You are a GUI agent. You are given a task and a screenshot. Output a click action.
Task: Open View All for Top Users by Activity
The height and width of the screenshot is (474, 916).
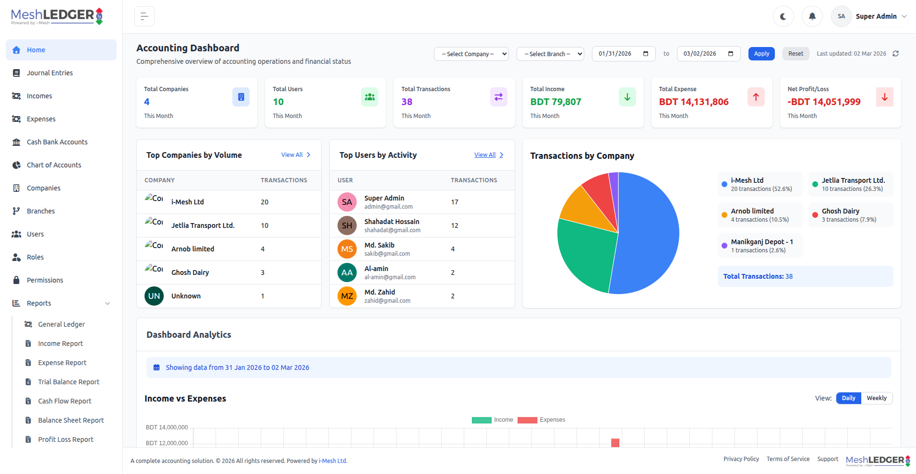pyautogui.click(x=488, y=155)
